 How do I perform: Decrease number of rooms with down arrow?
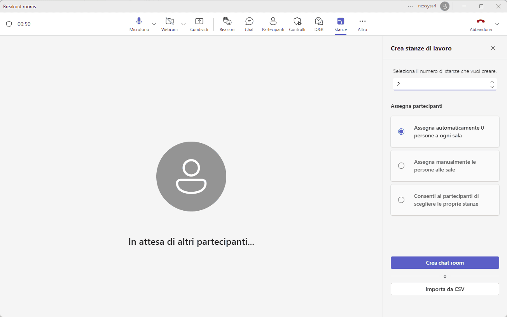(x=492, y=87)
